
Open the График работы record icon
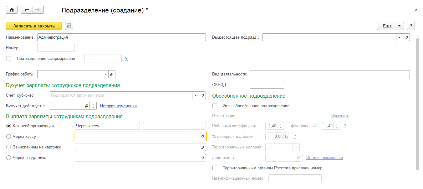112,74
